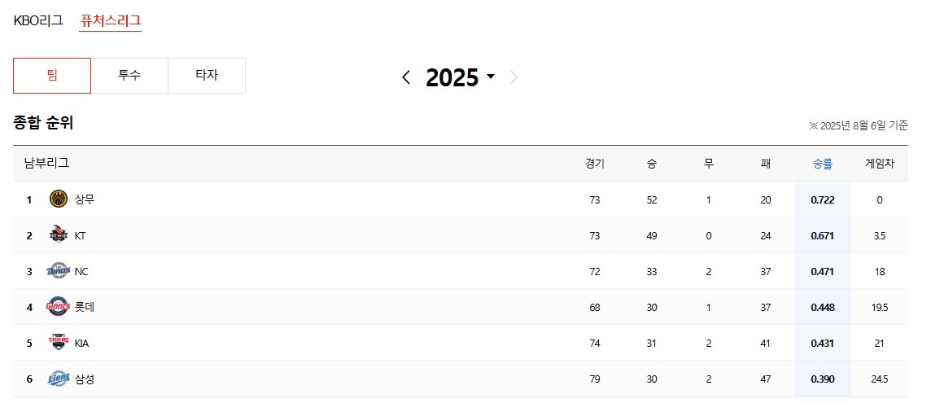
Task: Select the 퓨처스리그 tab
Action: pos(111,20)
